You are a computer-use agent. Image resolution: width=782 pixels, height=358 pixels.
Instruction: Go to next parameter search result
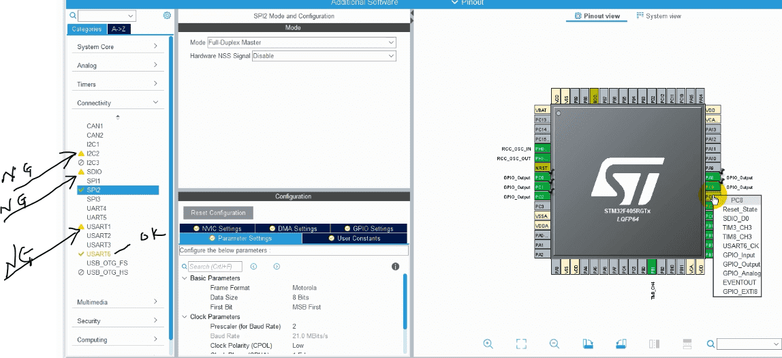pos(277,267)
